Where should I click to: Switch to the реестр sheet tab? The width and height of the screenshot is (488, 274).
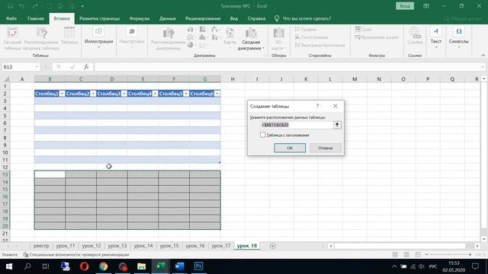tap(41, 246)
